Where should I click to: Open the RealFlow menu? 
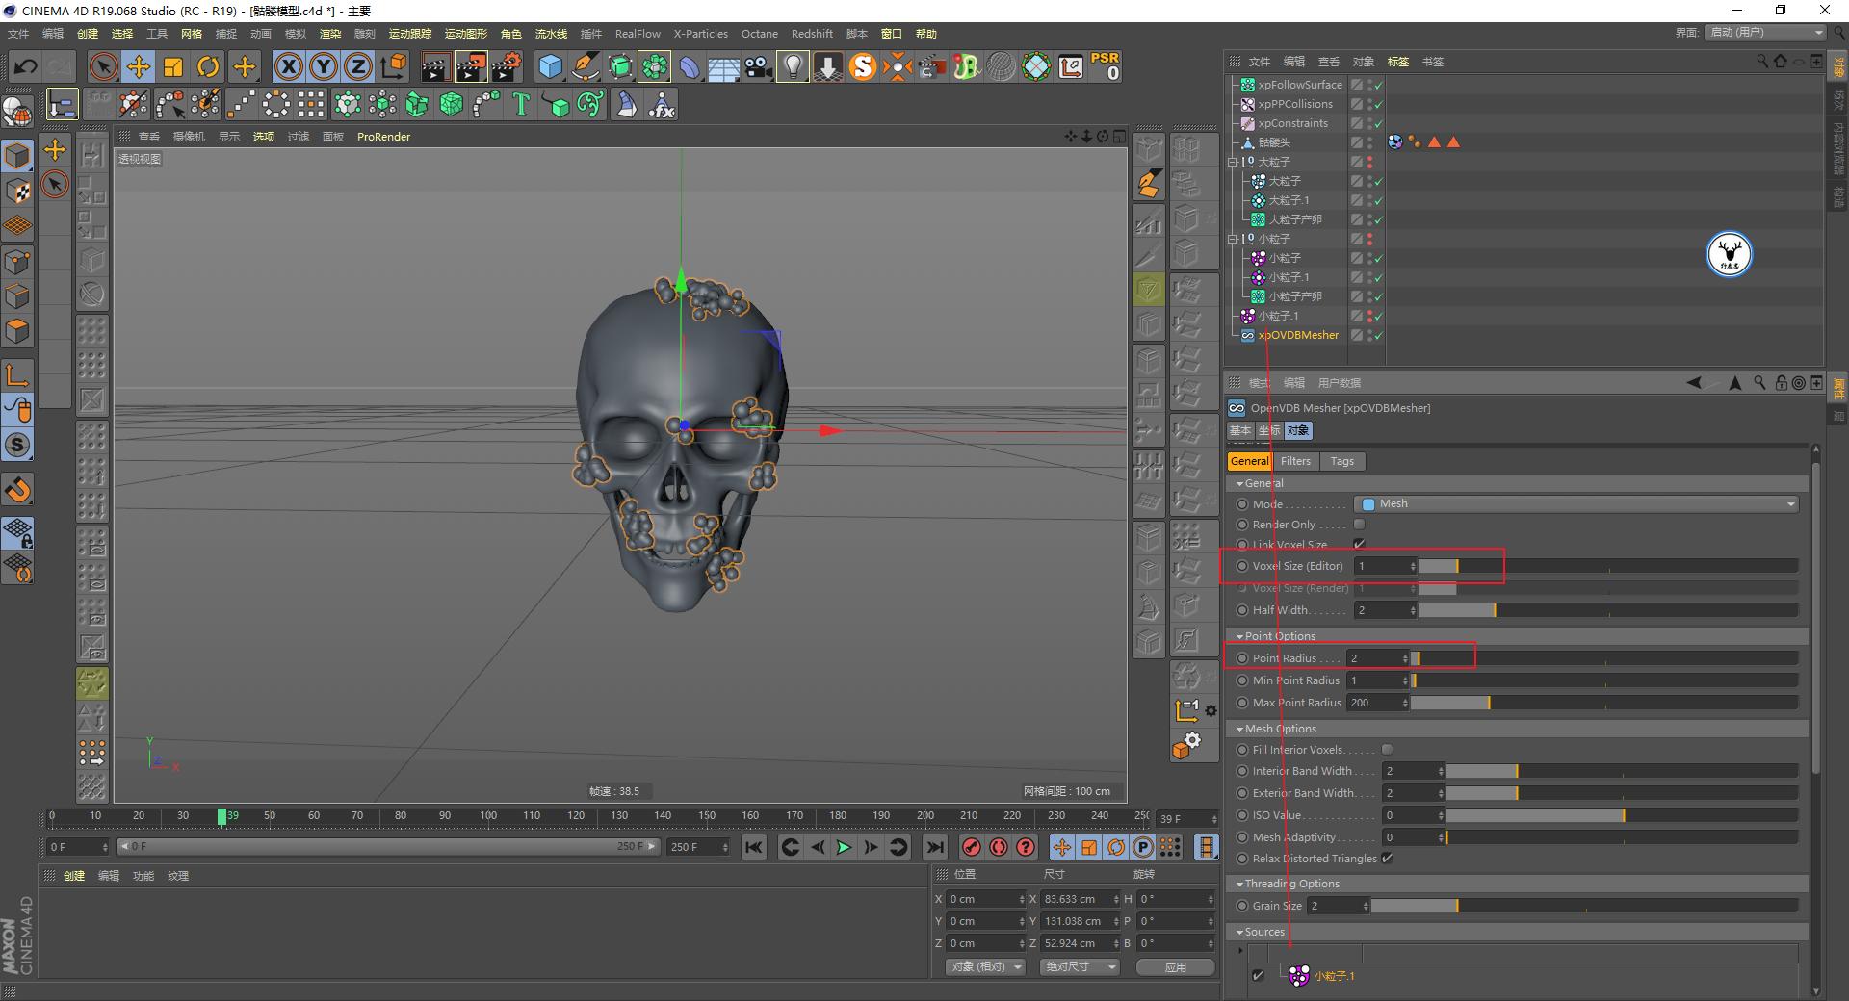637,33
